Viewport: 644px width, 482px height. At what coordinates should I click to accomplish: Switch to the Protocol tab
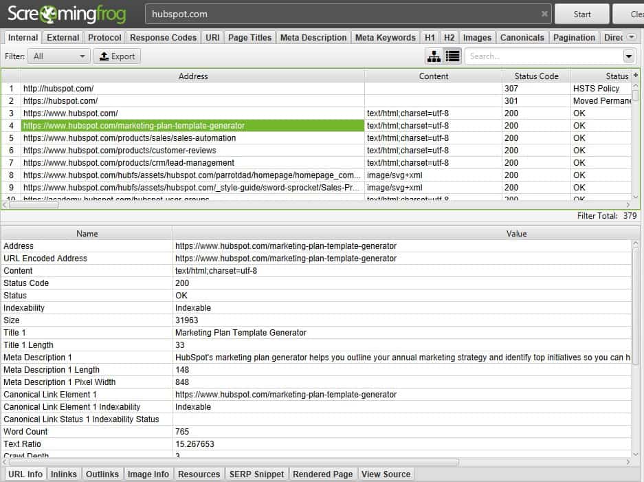(x=104, y=37)
